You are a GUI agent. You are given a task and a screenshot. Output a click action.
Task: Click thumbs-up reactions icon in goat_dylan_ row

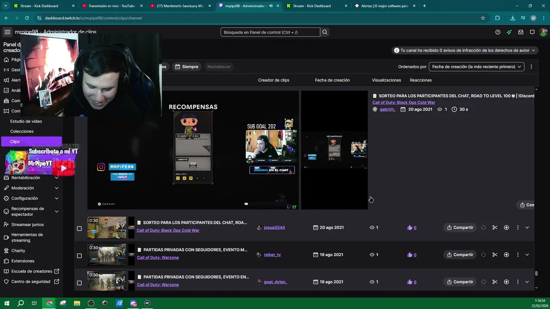[409, 282]
